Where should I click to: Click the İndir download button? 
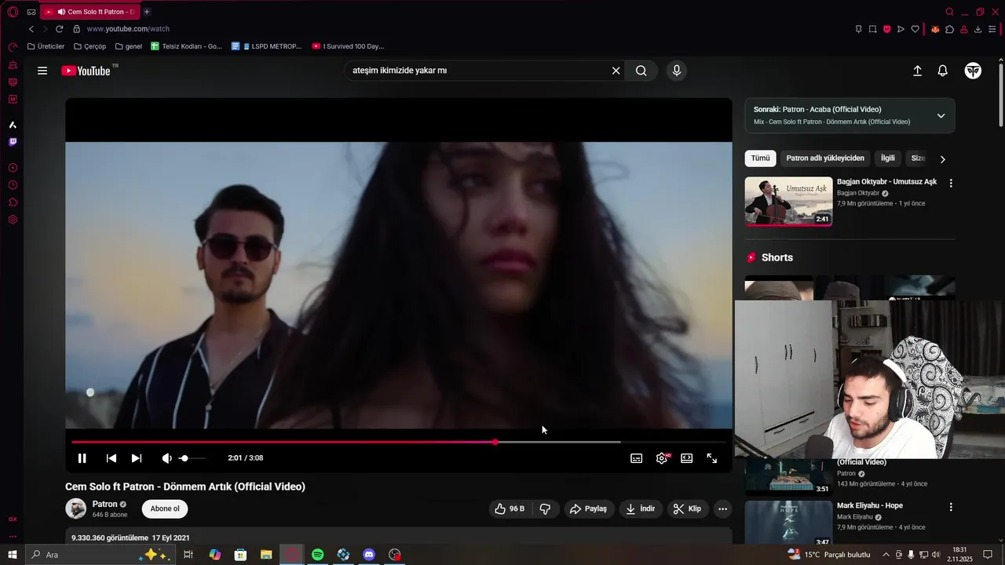point(641,508)
